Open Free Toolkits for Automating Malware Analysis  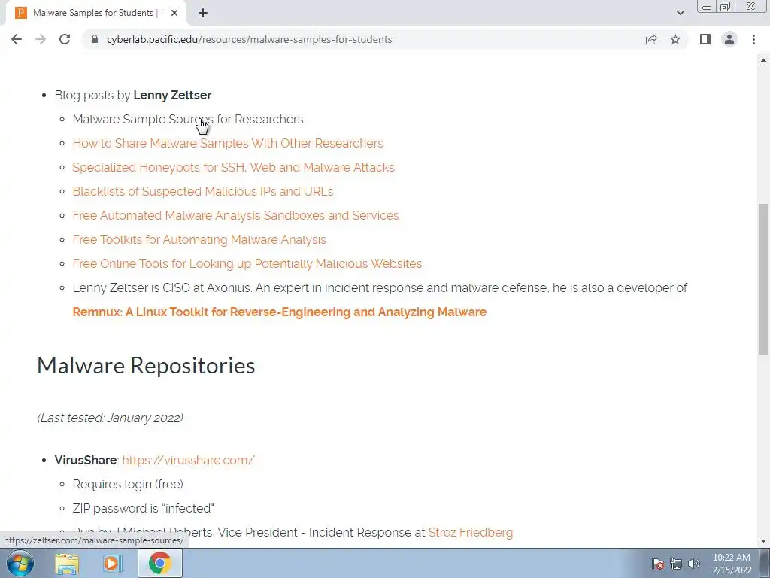pos(199,239)
